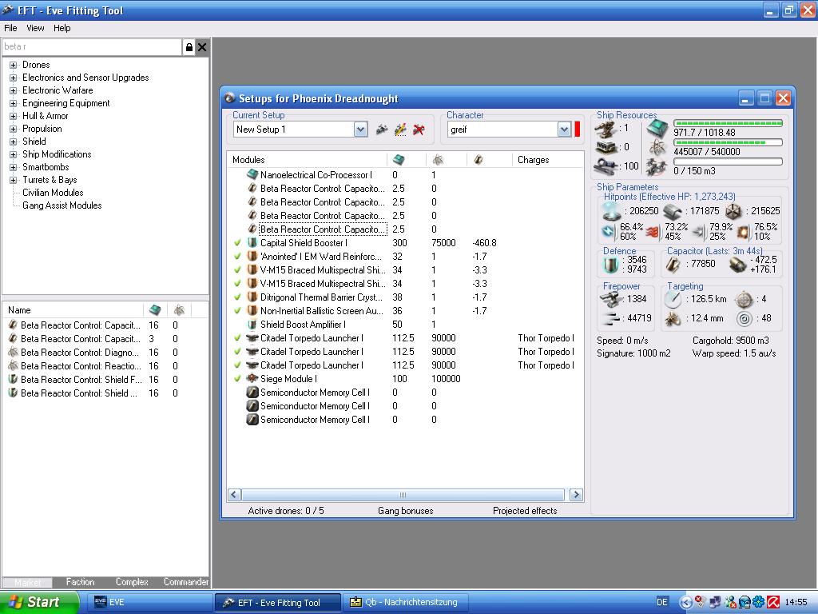Image resolution: width=818 pixels, height=614 pixels.
Task: Click the red character skill color swatch
Action: (x=578, y=130)
